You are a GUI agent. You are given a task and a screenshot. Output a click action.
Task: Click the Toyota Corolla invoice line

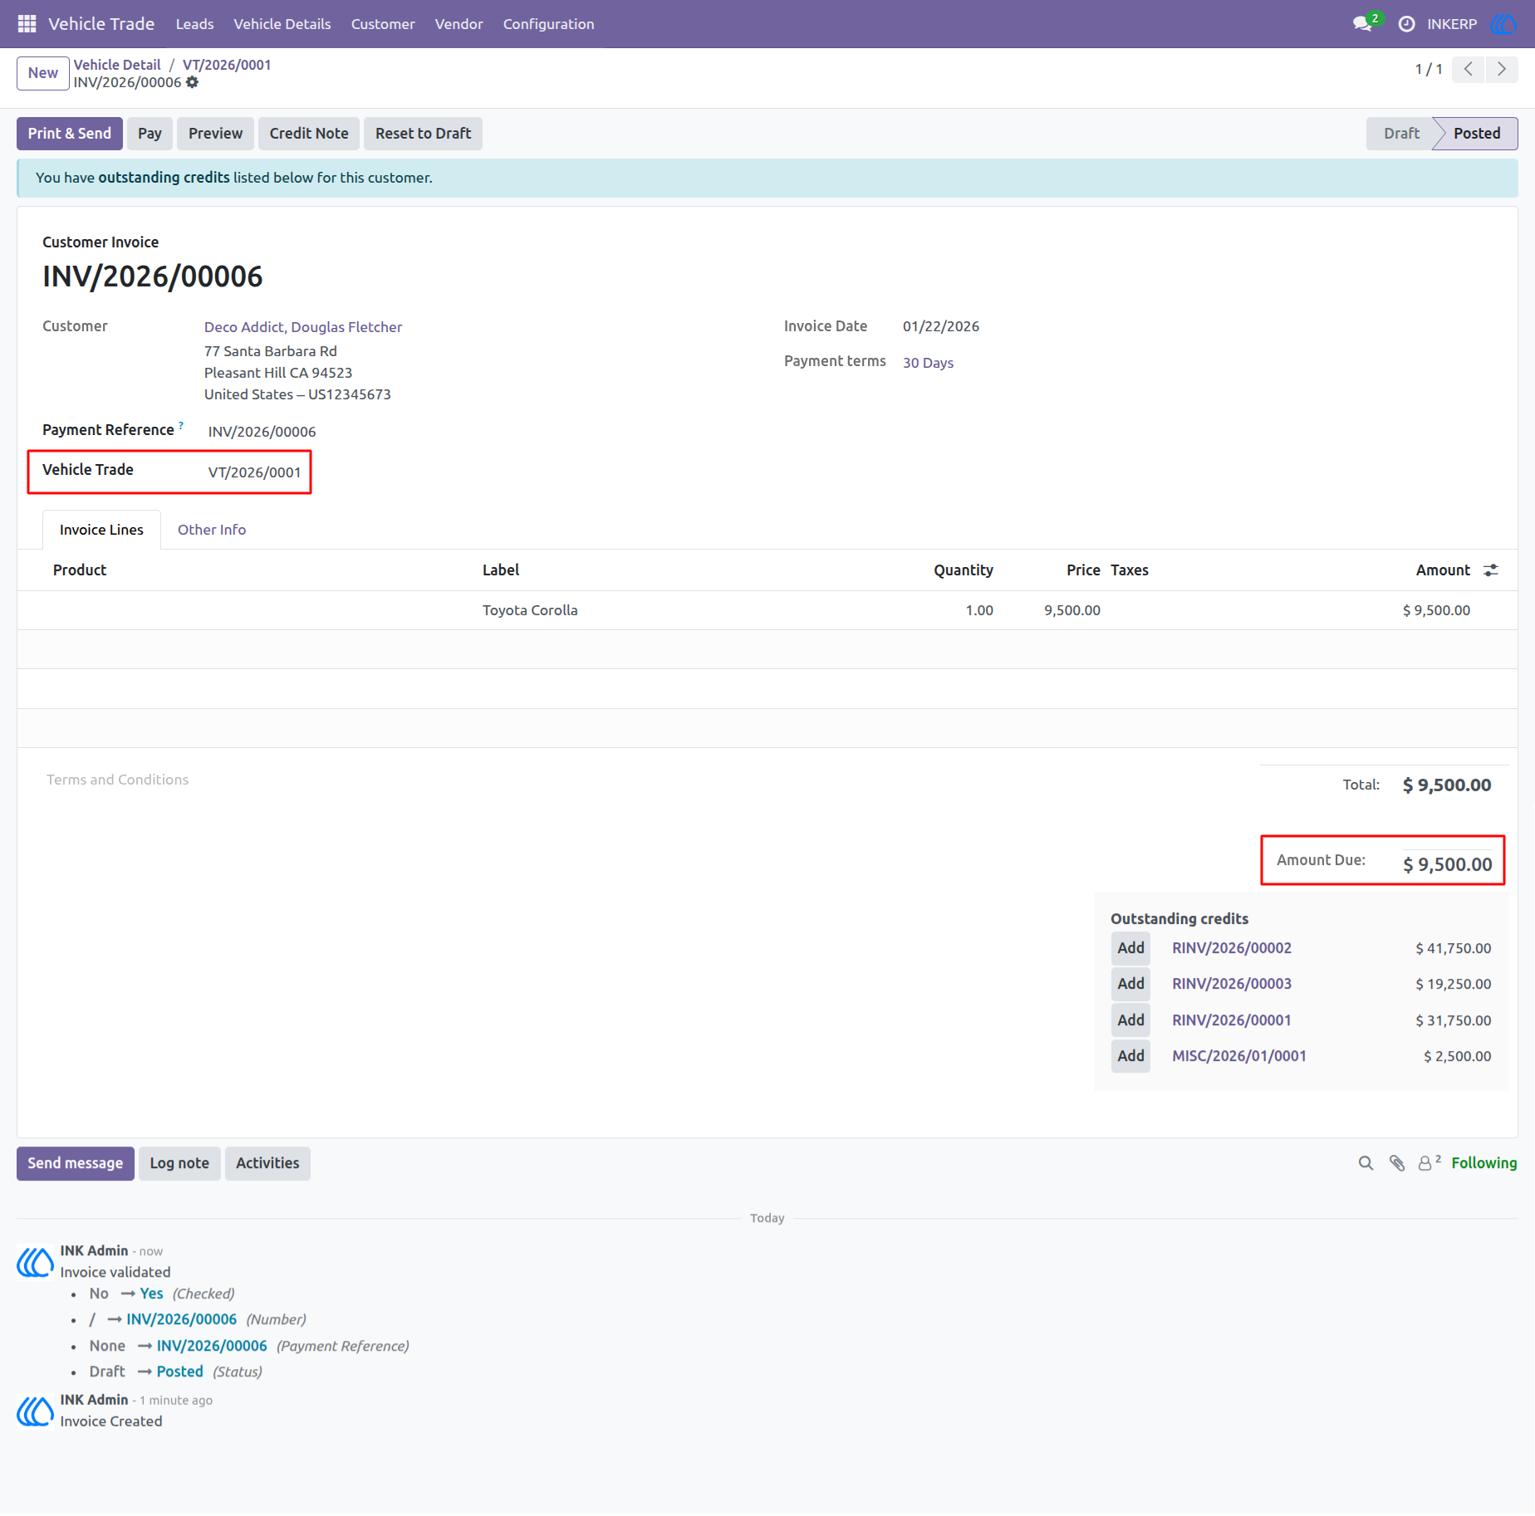coord(767,610)
